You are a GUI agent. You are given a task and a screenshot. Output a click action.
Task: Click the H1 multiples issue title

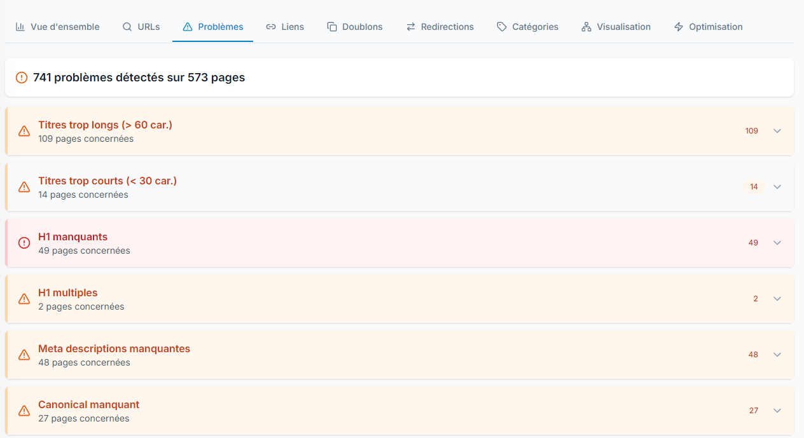click(x=68, y=293)
